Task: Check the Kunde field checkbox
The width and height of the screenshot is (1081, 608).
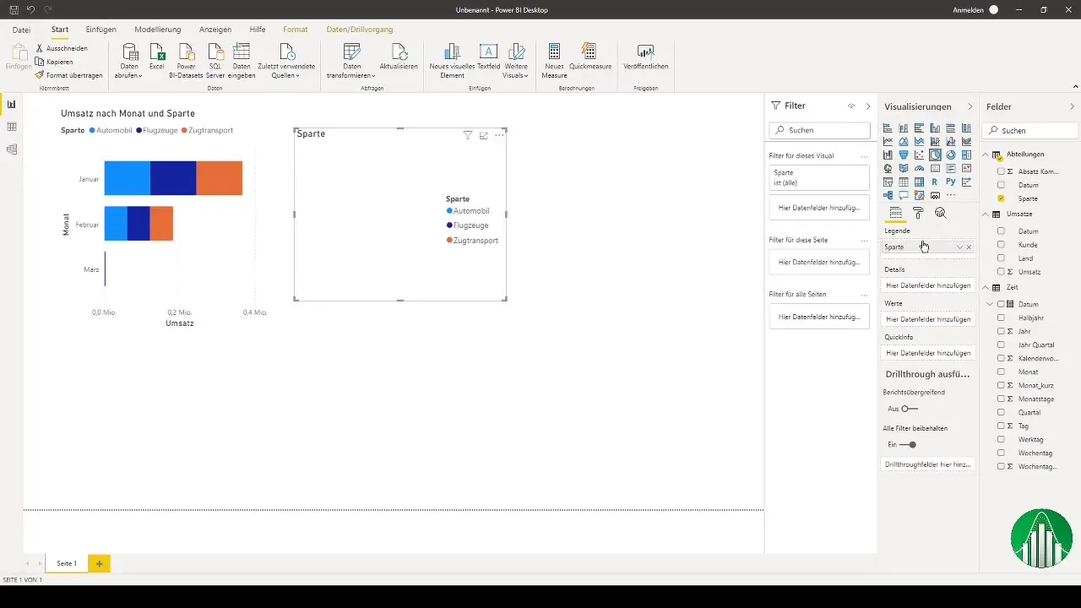Action: 1001,245
